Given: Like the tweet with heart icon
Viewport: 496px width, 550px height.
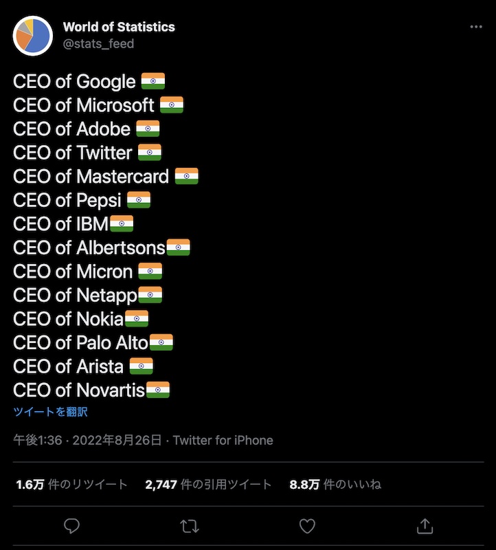Looking at the screenshot, I should pyautogui.click(x=307, y=526).
